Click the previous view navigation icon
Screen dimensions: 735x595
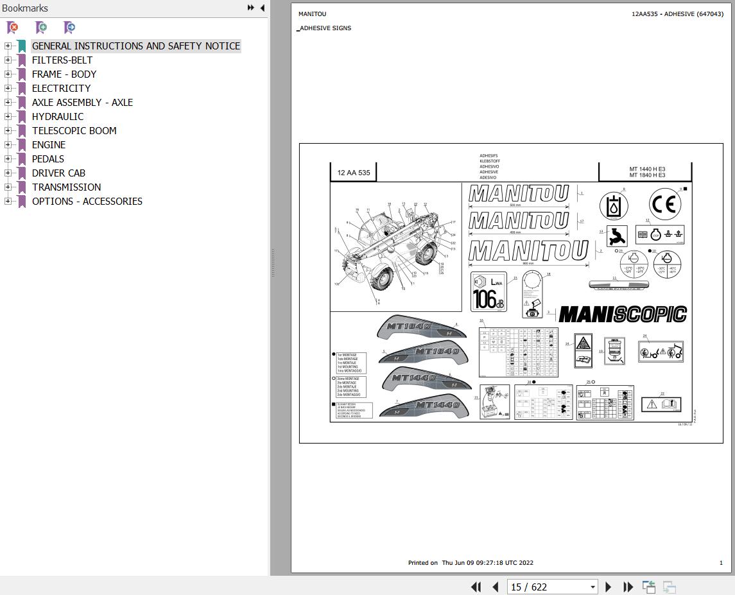649,587
